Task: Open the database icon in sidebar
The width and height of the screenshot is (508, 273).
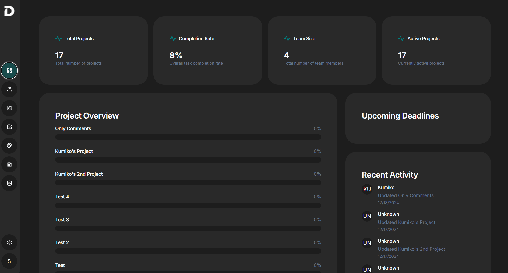Action: coord(9,183)
